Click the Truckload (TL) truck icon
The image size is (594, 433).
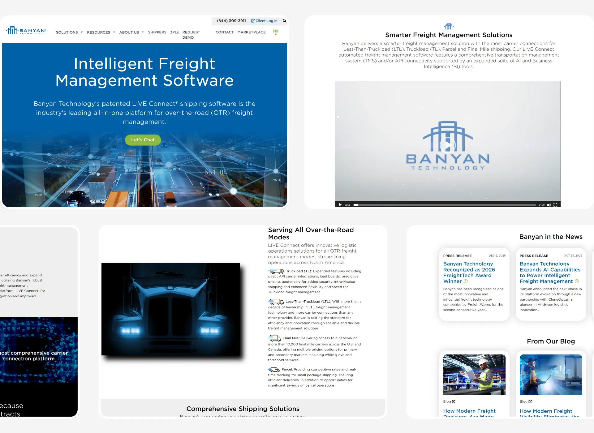pos(276,271)
